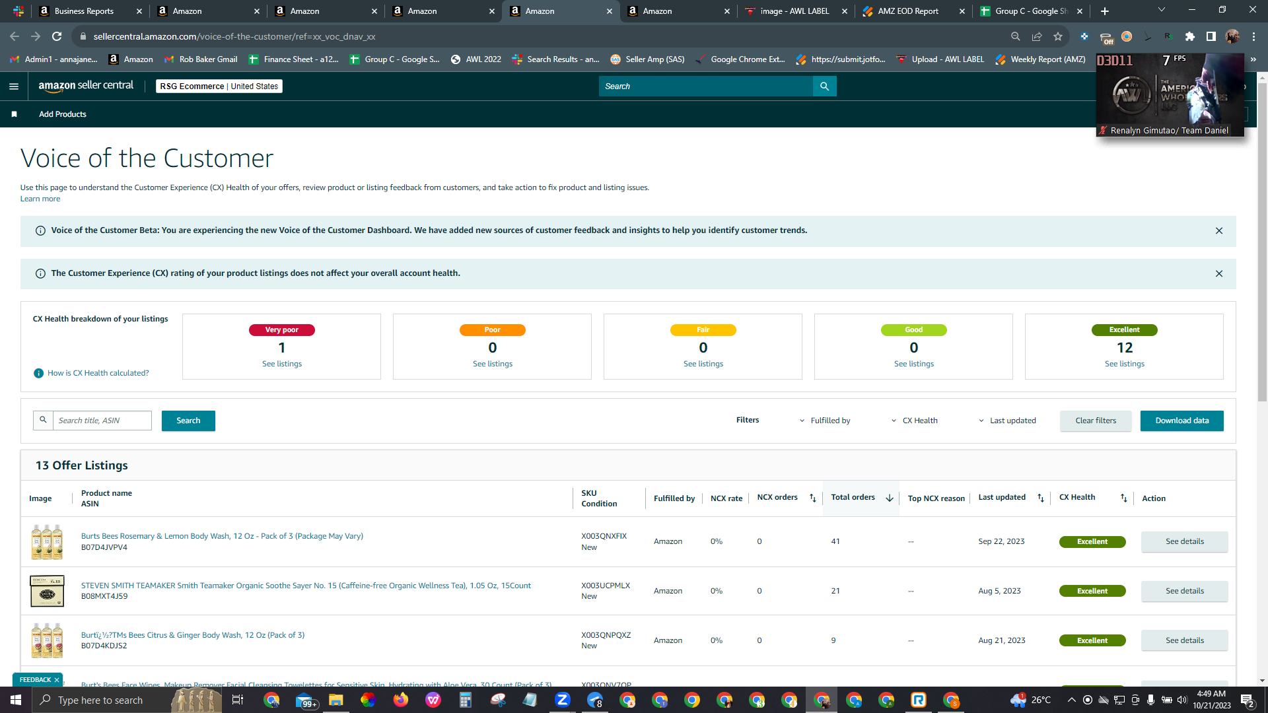Open the Seller Central hamburger menu
The height and width of the screenshot is (713, 1268).
[x=14, y=86]
